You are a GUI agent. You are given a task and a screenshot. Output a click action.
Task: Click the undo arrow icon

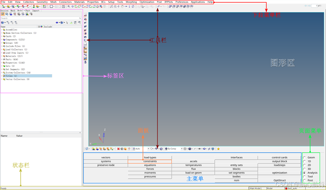[159, 6]
